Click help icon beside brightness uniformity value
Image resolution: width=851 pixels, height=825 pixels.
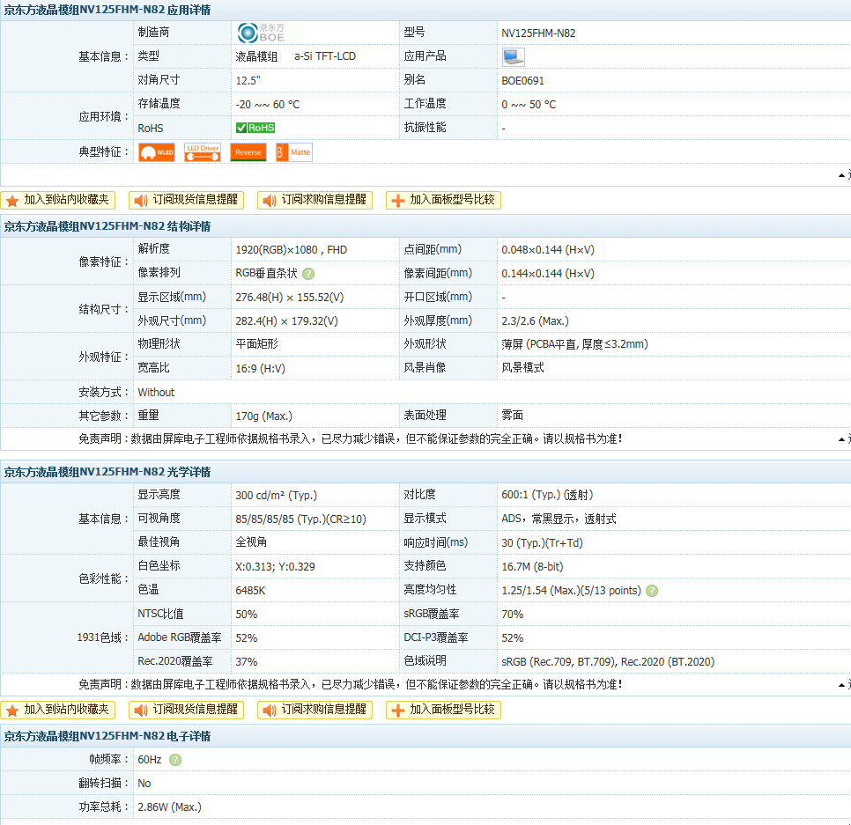[652, 591]
